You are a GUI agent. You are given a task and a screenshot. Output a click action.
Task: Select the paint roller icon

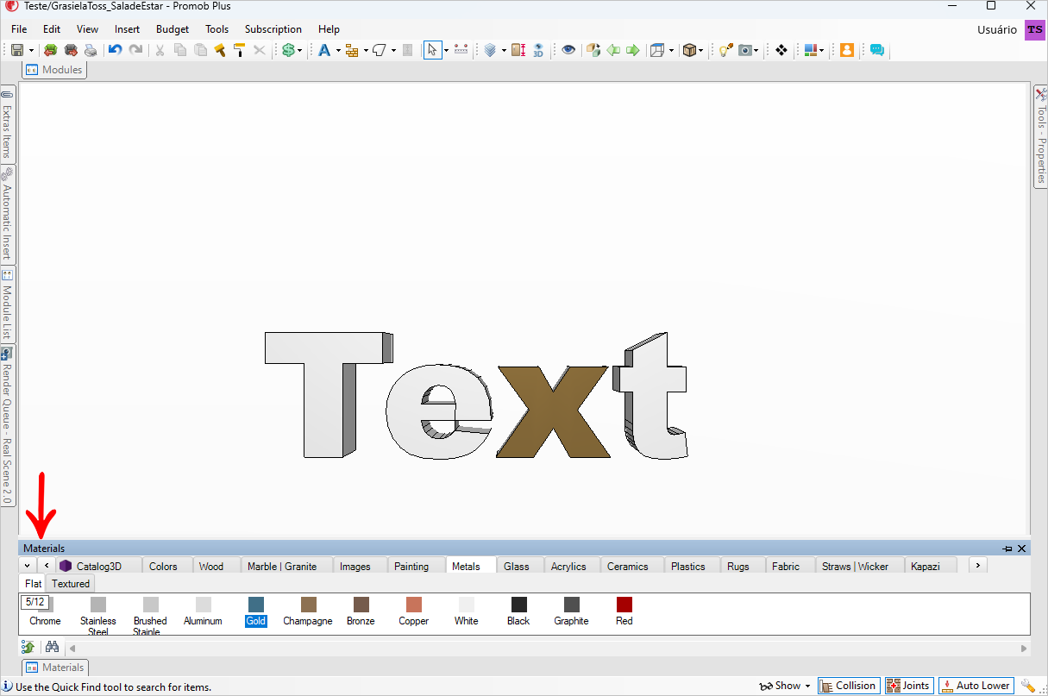point(239,50)
